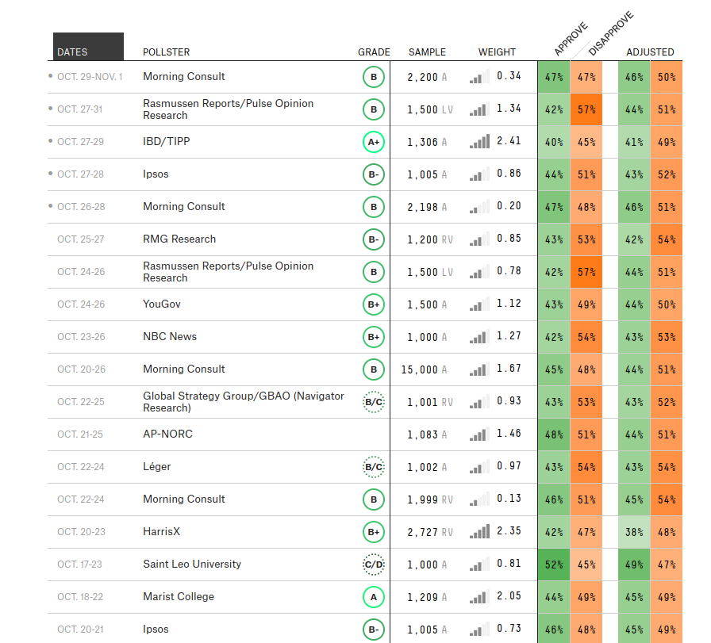The height and width of the screenshot is (643, 711).
Task: Click AP-NORC 48% approve cell
Action: click(x=554, y=434)
